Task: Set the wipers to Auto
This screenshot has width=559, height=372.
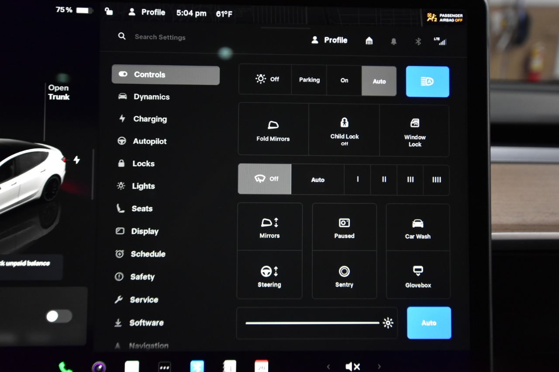Action: (x=317, y=180)
